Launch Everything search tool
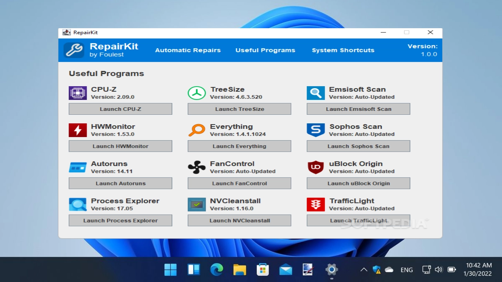 coord(239,146)
